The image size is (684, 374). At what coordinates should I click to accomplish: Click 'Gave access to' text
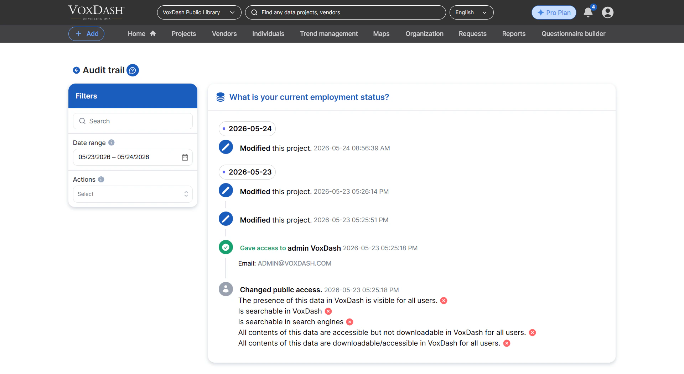click(263, 248)
